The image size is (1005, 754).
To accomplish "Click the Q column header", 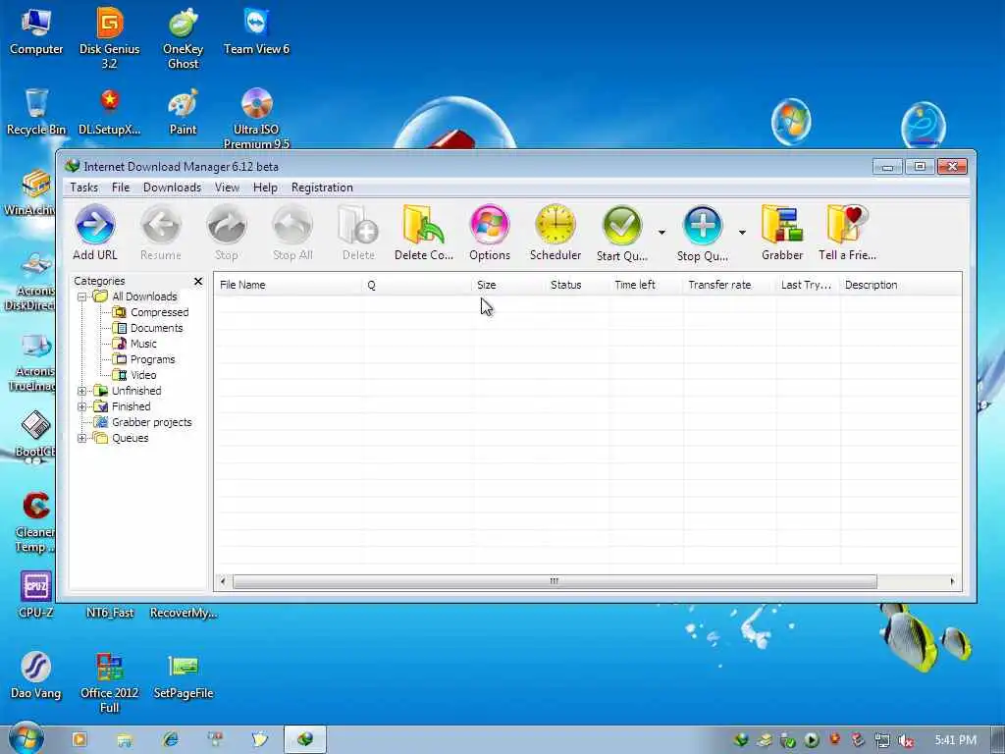I will (x=416, y=285).
